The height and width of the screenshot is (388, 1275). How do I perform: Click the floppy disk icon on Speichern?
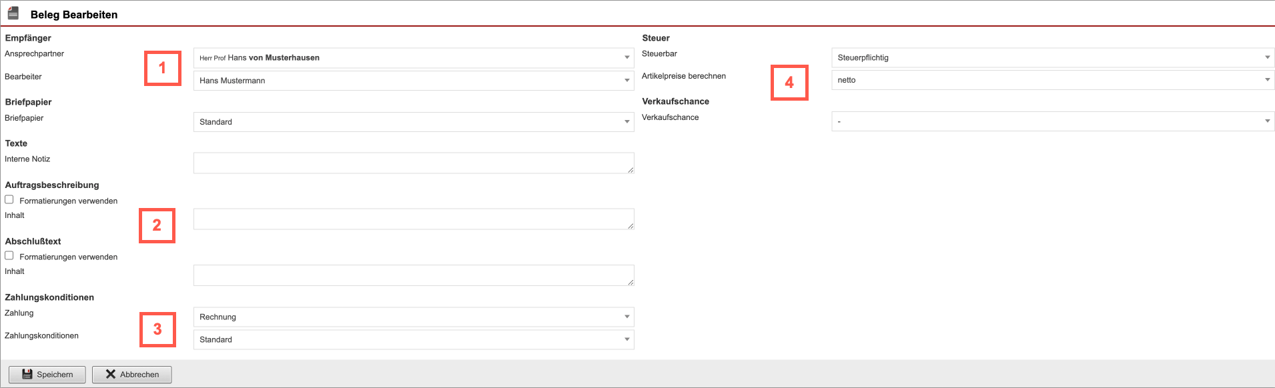[x=27, y=374]
